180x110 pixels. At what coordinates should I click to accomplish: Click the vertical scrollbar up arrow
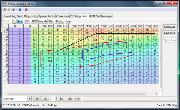click(x=160, y=26)
